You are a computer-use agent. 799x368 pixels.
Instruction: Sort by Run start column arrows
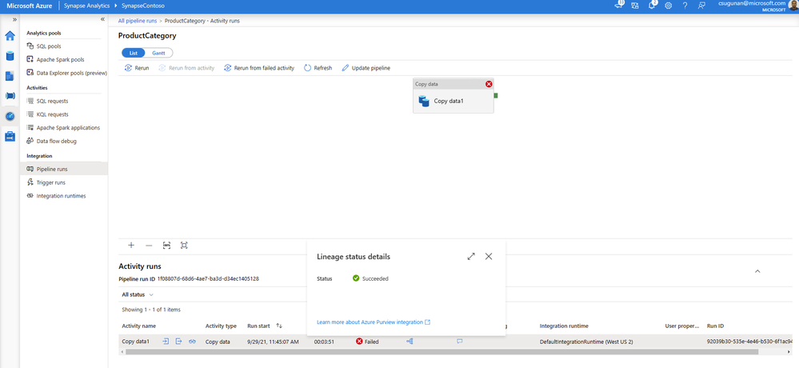click(x=279, y=326)
